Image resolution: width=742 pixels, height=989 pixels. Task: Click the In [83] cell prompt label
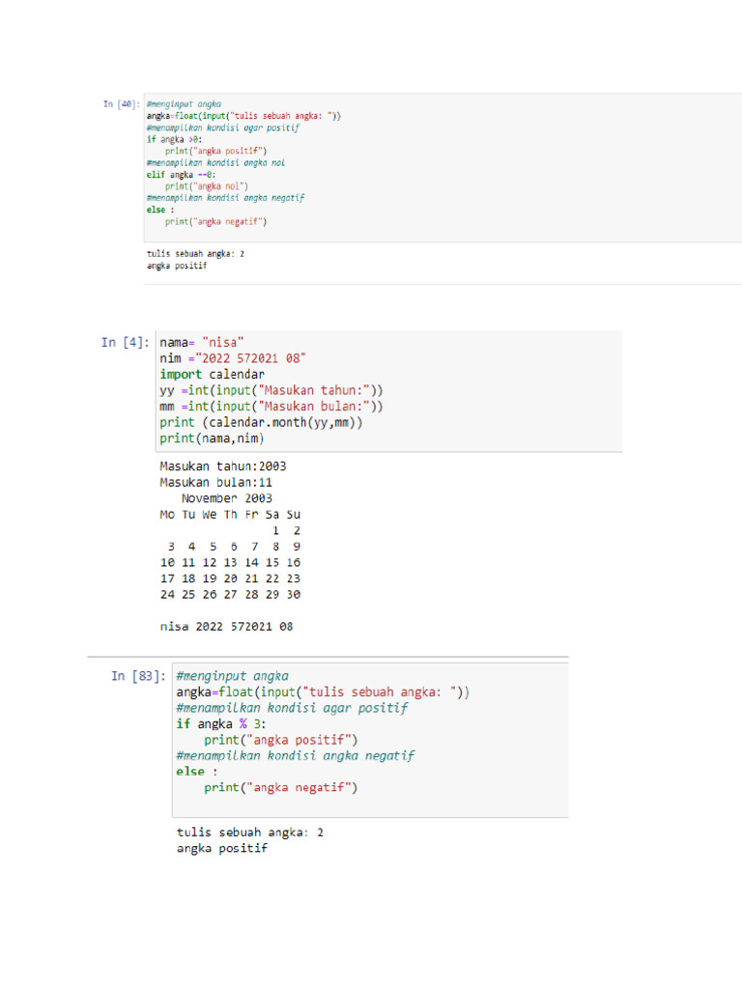[x=138, y=676]
